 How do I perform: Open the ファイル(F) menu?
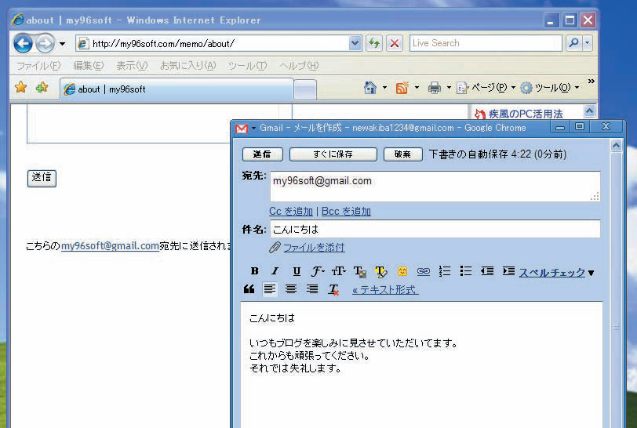[38, 65]
